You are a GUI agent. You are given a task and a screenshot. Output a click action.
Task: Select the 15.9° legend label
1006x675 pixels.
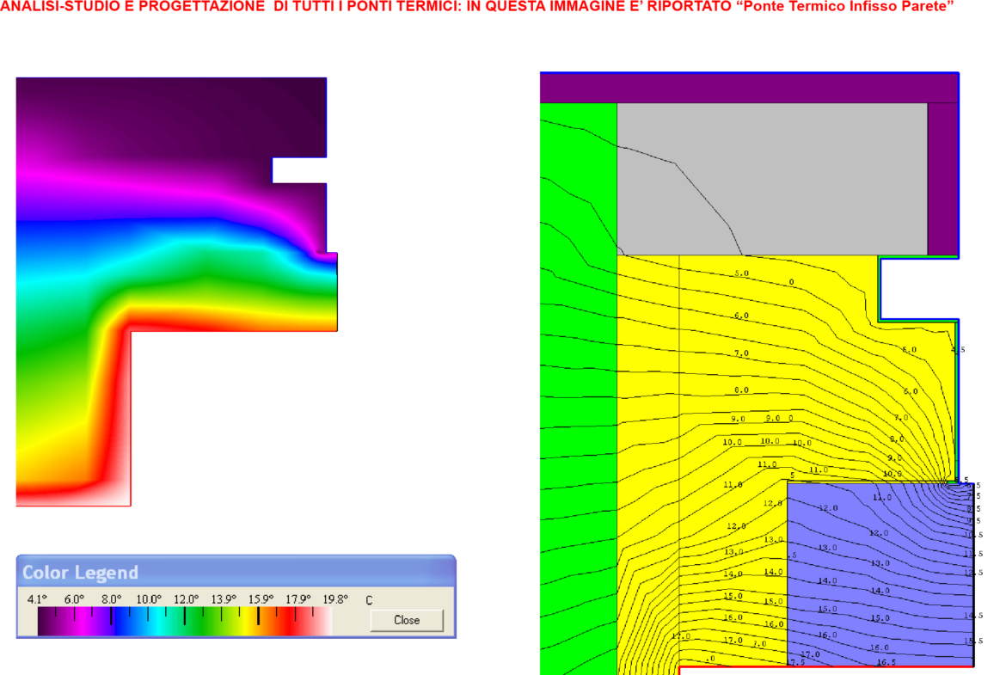(261, 599)
